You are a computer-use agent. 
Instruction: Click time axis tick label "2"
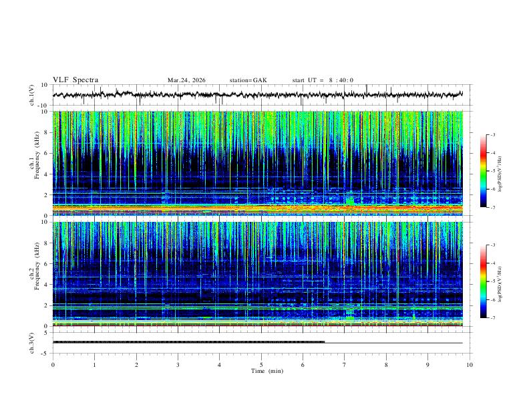click(136, 365)
